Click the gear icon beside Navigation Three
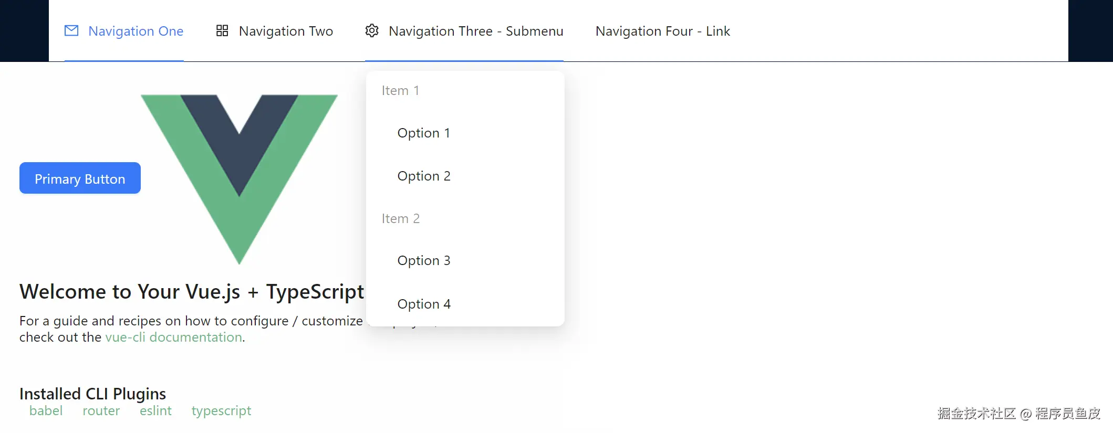This screenshot has height=433, width=1113. point(372,31)
